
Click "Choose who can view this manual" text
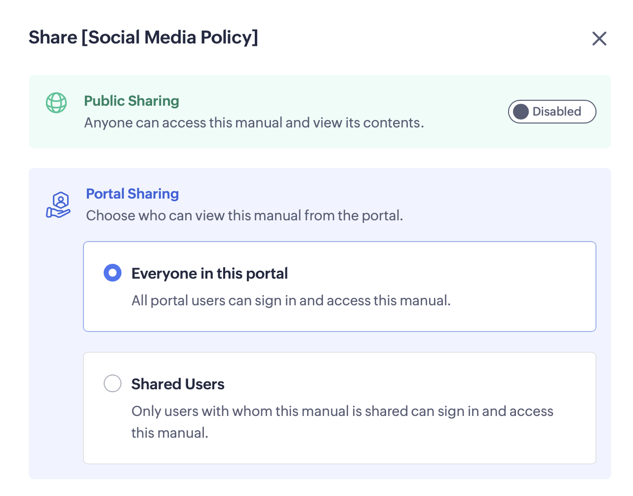click(244, 215)
